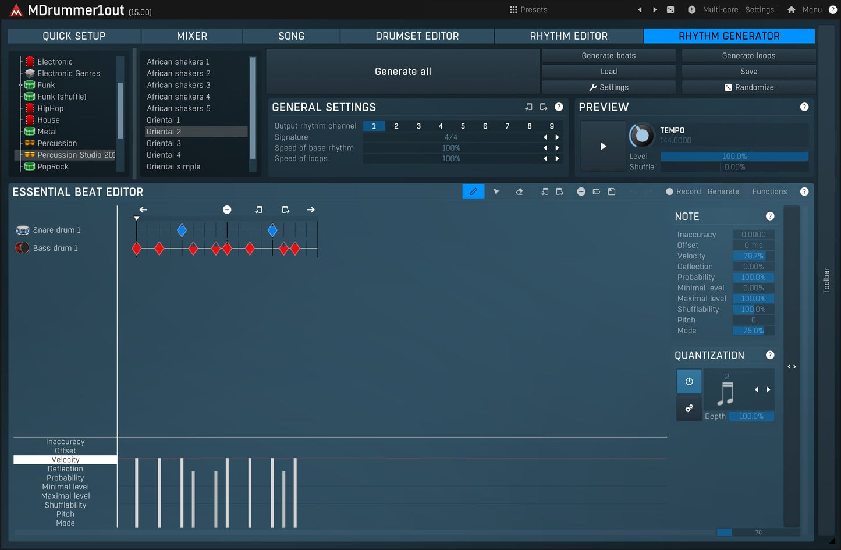Click Randomize in the Rhythm Generator
This screenshot has width=841, height=550.
[x=748, y=87]
